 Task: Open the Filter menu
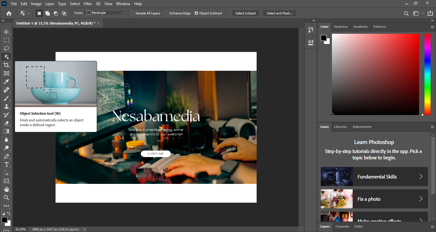(87, 4)
